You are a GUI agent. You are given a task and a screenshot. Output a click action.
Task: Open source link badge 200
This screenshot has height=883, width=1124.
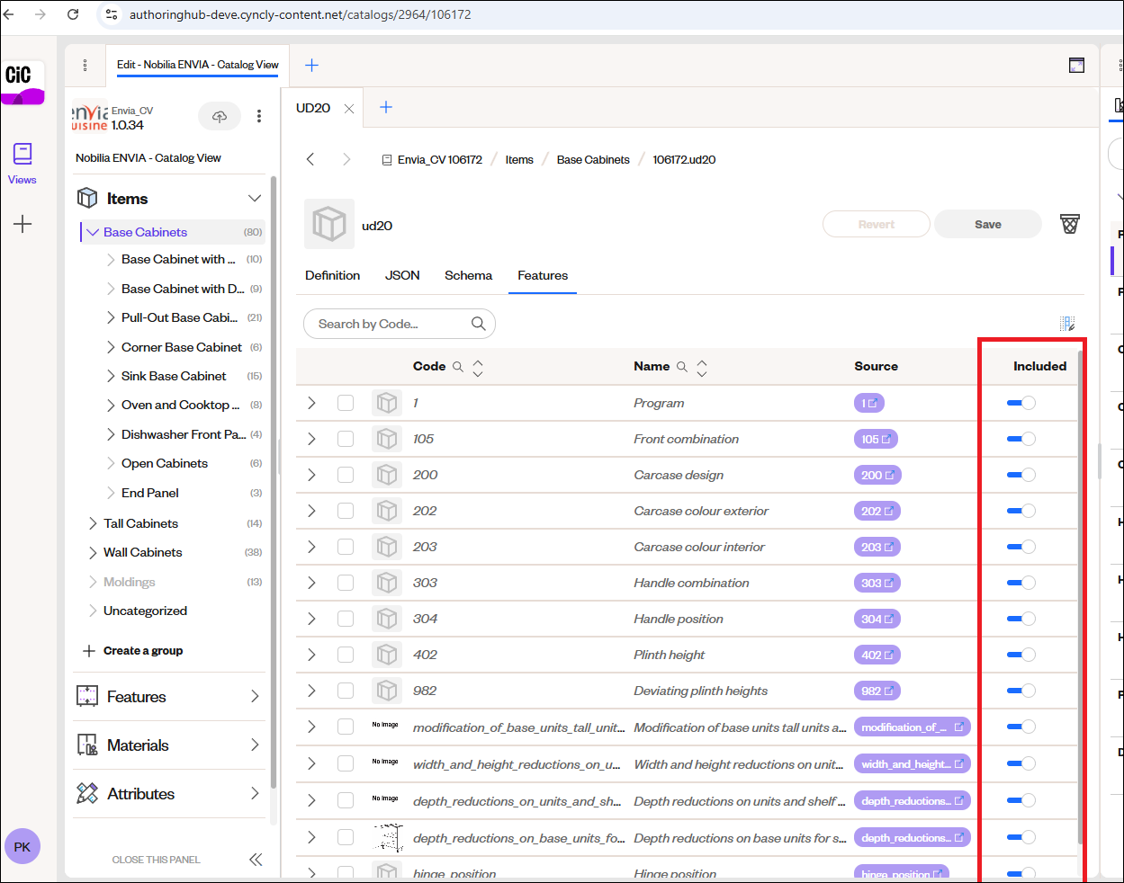(877, 475)
